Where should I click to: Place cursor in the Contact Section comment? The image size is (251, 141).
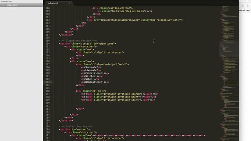76,127
